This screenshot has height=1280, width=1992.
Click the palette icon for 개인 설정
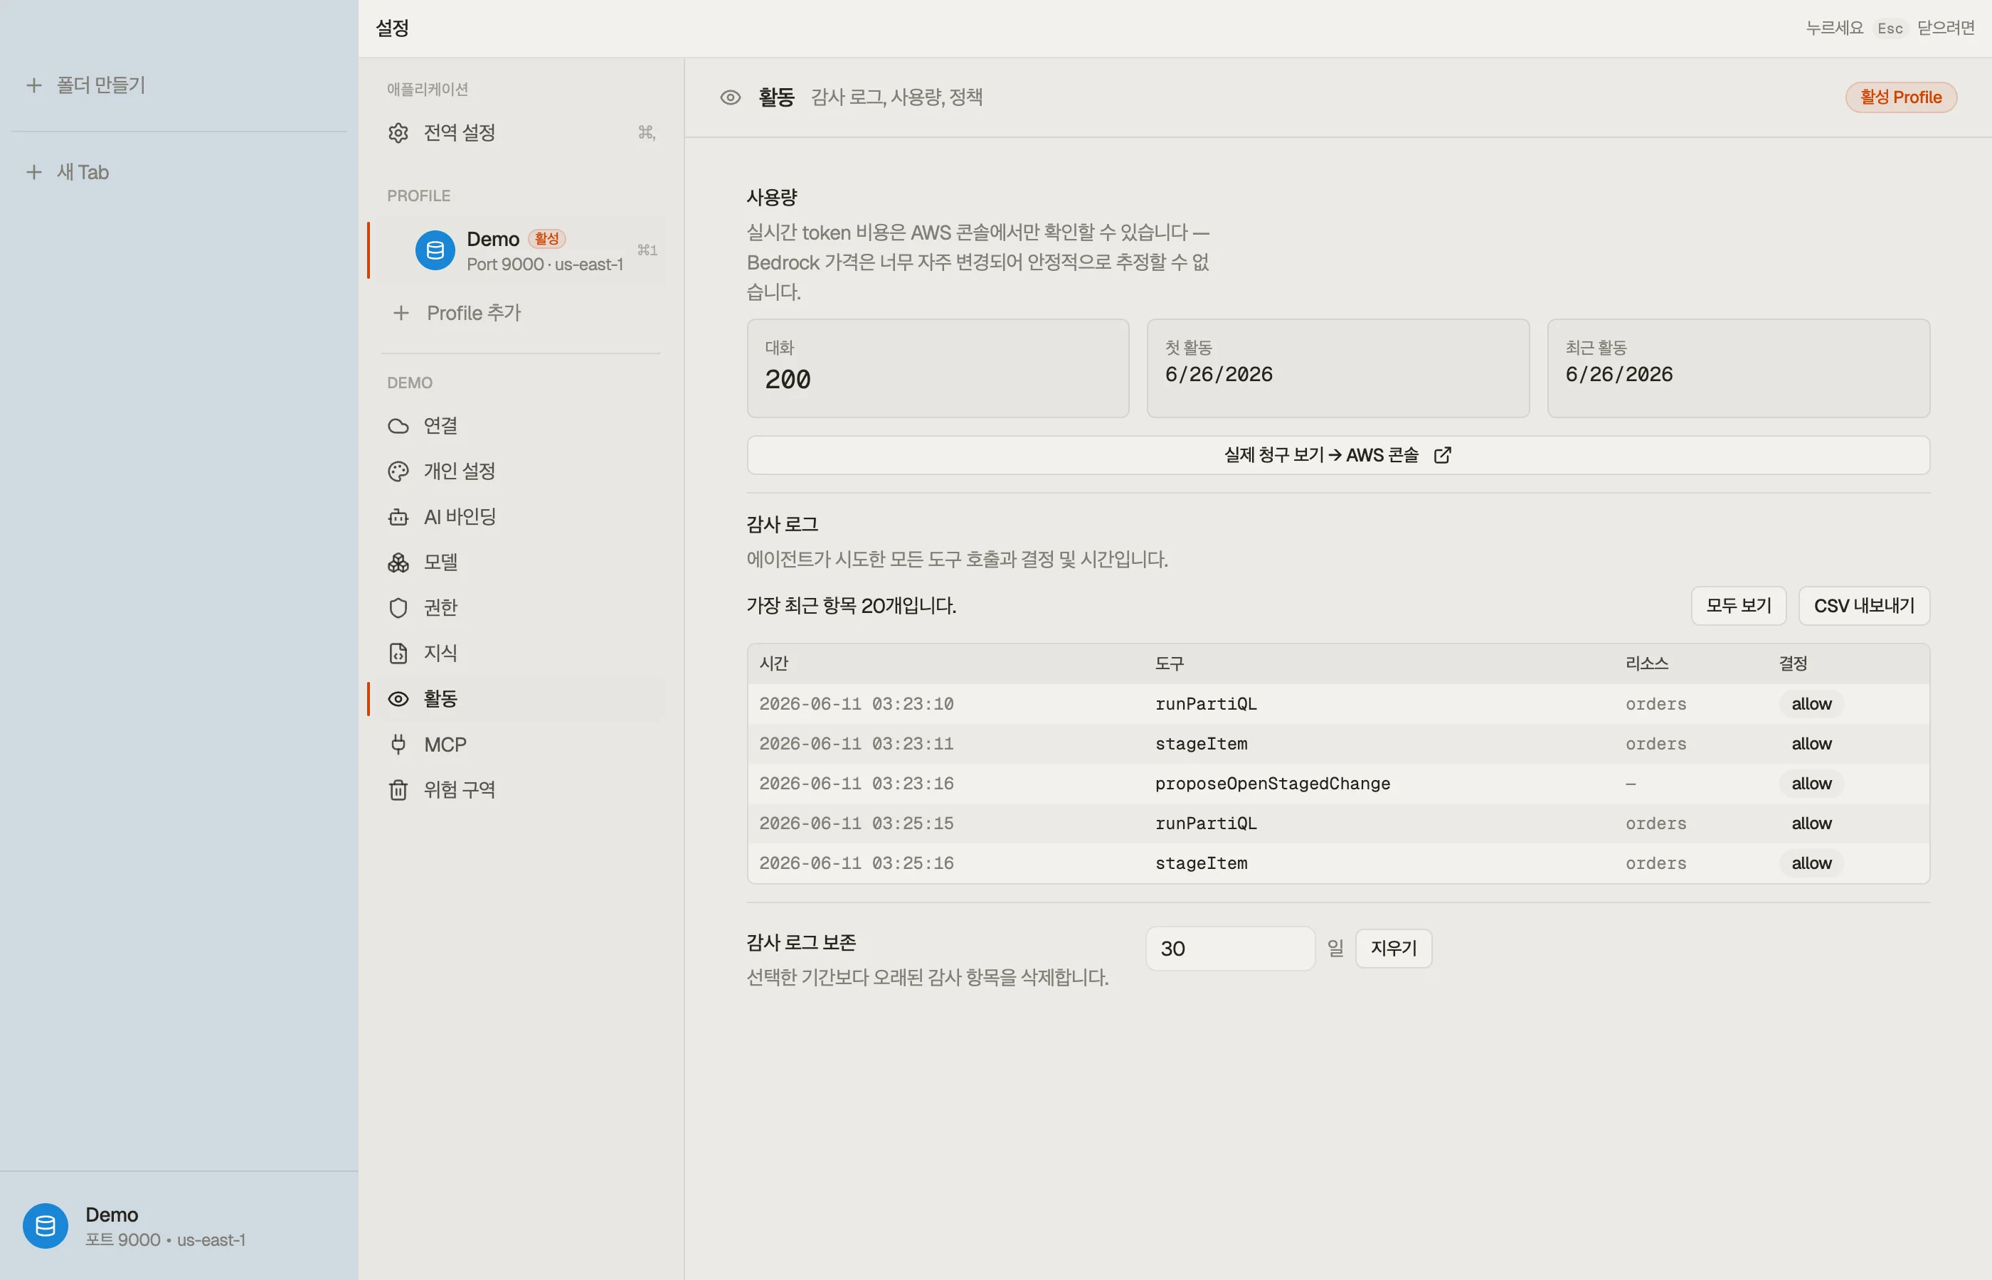pyautogui.click(x=398, y=471)
